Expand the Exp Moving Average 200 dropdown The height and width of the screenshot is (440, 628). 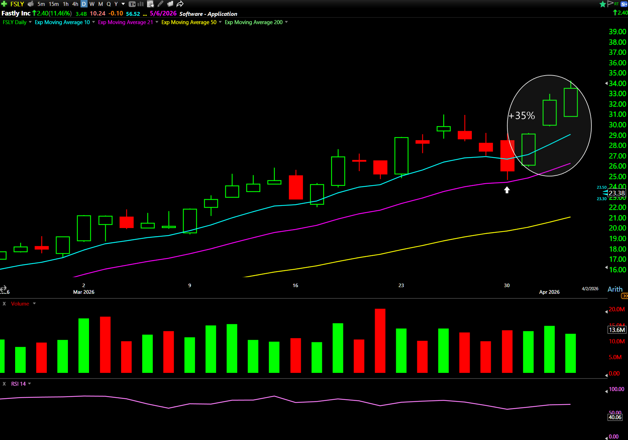[286, 22]
